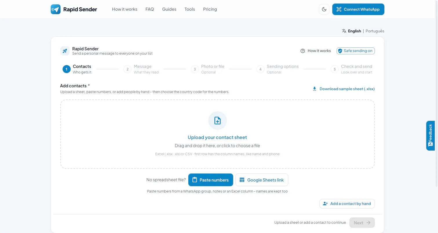Viewport: 438px width, 233px height.
Task: Open the Feedback side tab
Action: [x=430, y=136]
